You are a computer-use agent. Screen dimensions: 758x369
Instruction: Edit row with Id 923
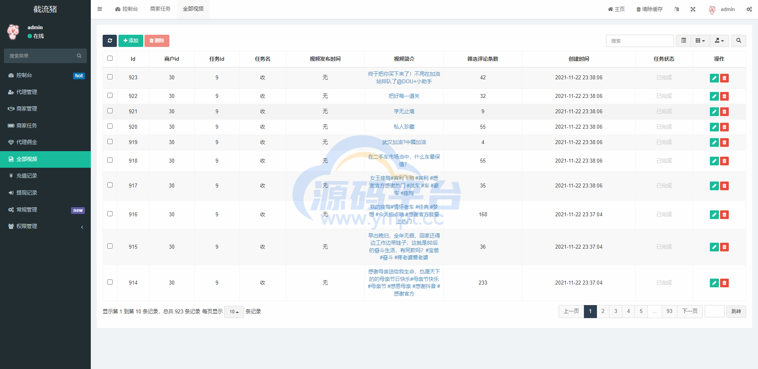(714, 78)
